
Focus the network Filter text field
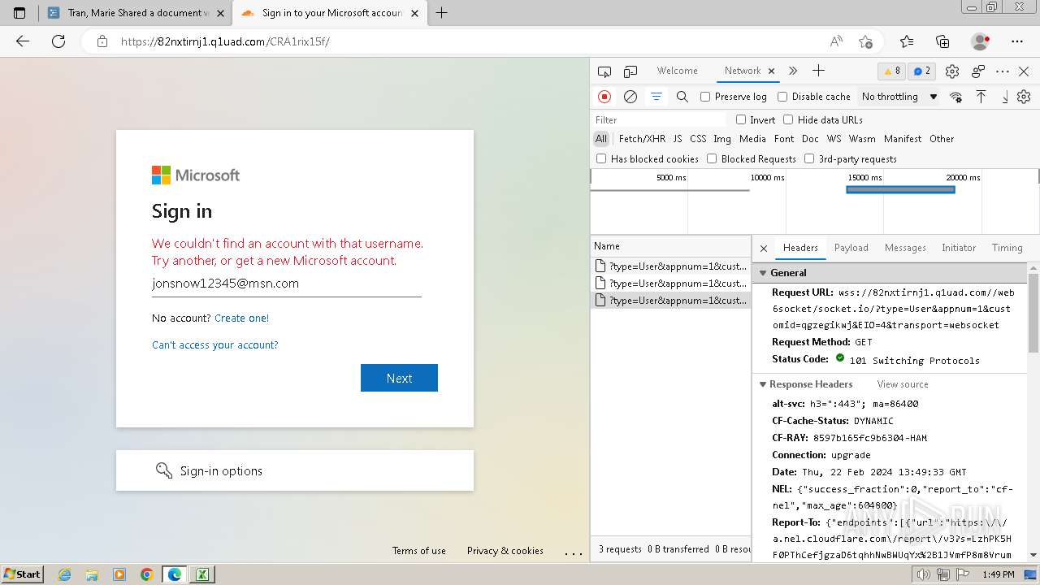pyautogui.click(x=660, y=119)
